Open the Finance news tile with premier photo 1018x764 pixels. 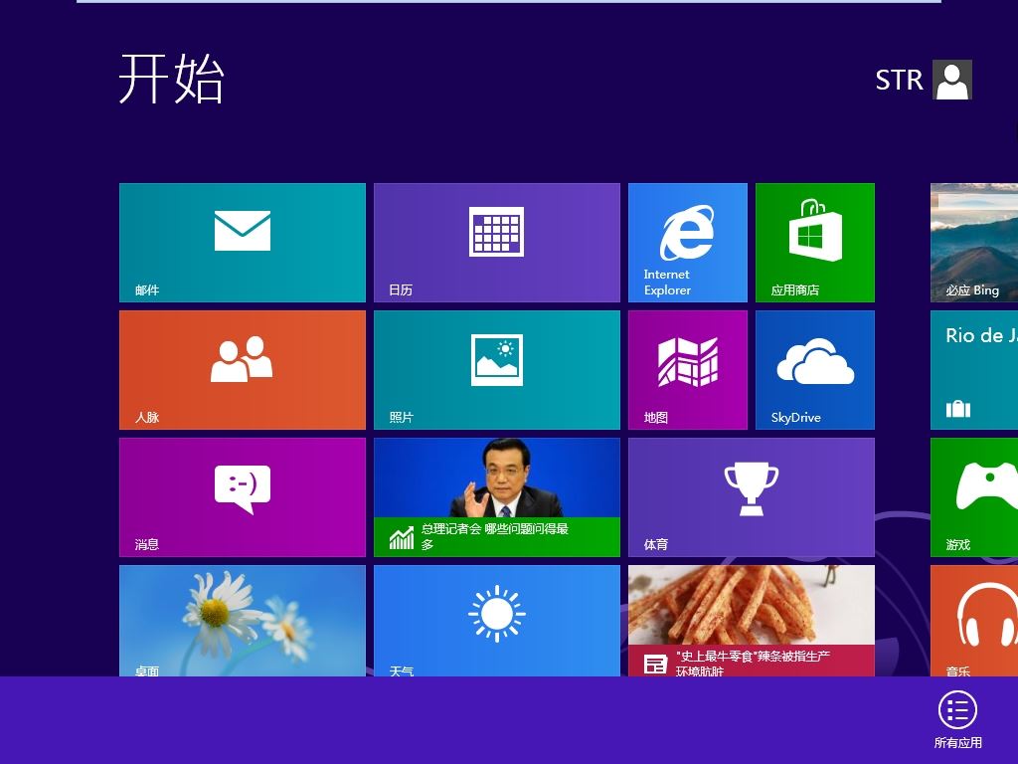pos(497,497)
